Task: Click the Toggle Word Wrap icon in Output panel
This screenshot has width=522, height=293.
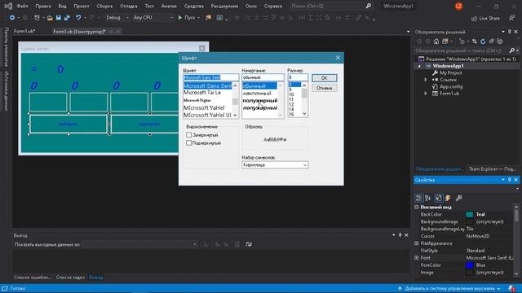Action: coord(249,244)
